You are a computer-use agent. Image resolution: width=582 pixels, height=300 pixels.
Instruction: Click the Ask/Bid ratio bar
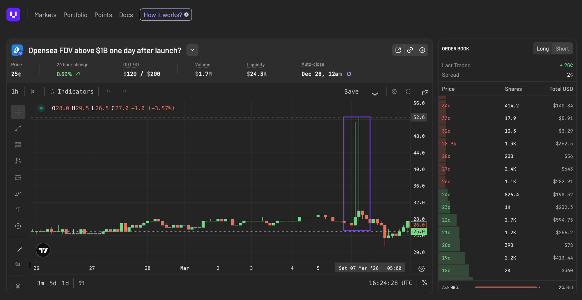508,288
